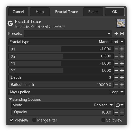Reset the filter settings
The height and width of the screenshot is (132, 133).
coord(93,12)
